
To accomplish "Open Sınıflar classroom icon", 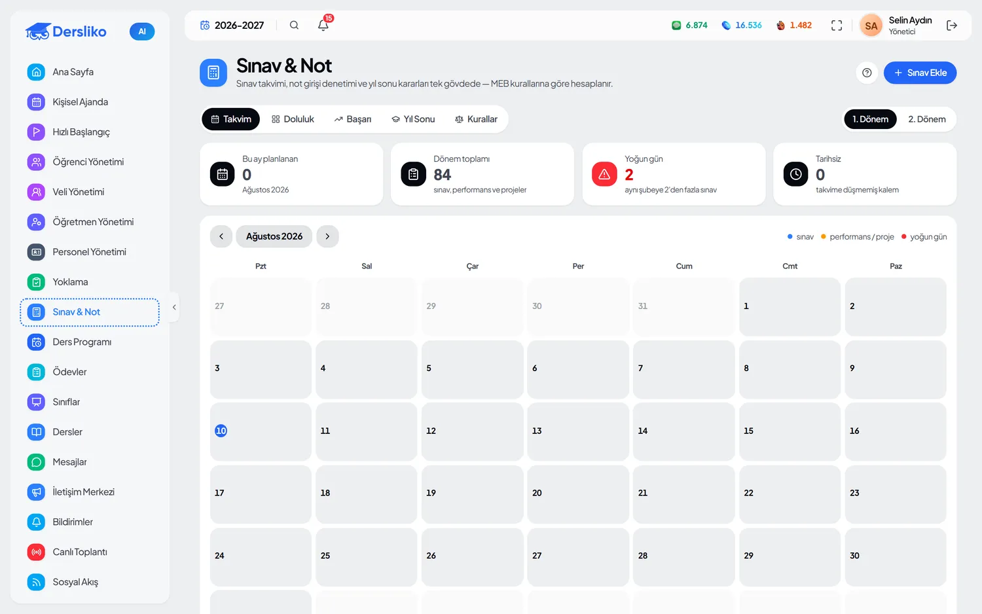I will coord(37,402).
